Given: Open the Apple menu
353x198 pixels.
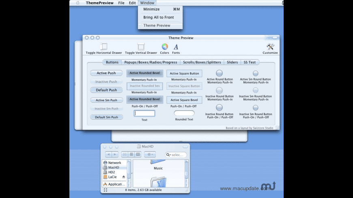Looking at the screenshot, I should click(x=77, y=3).
